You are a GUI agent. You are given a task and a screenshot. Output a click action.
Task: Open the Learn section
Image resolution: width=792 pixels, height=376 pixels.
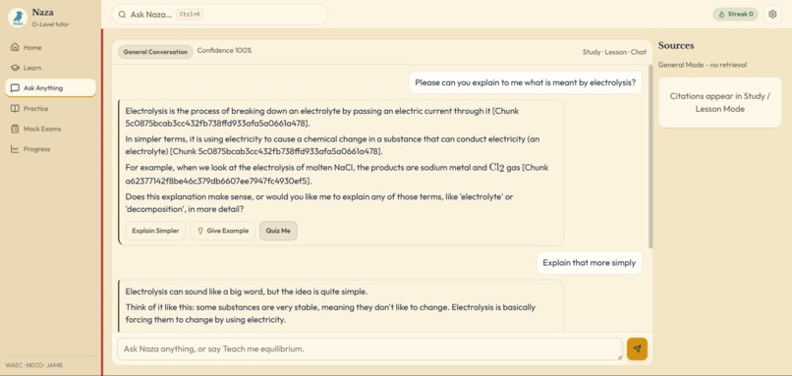pos(50,68)
